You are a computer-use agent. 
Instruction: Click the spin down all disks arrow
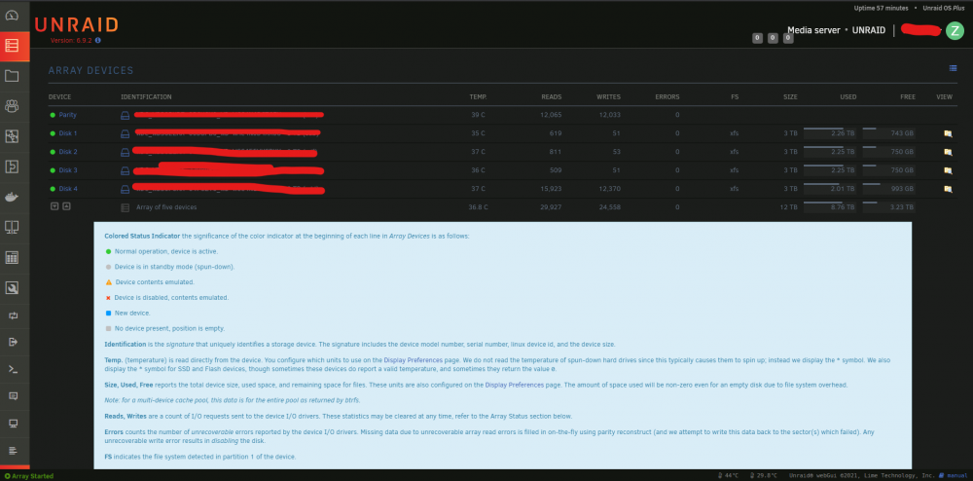pos(54,206)
